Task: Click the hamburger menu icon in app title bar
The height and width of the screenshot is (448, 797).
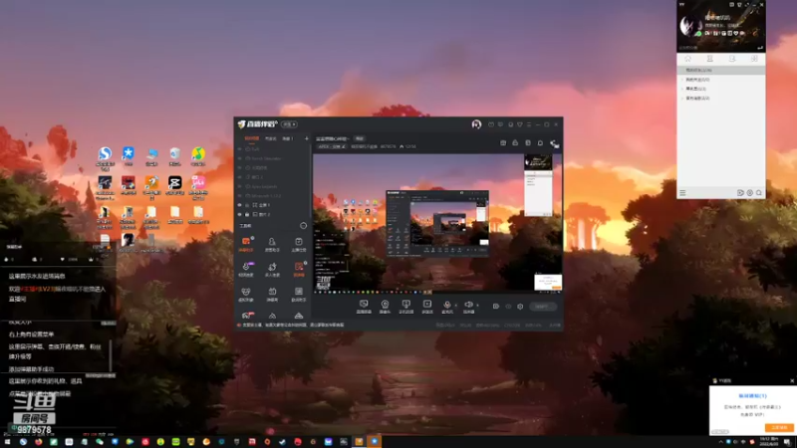Action: 529,124
